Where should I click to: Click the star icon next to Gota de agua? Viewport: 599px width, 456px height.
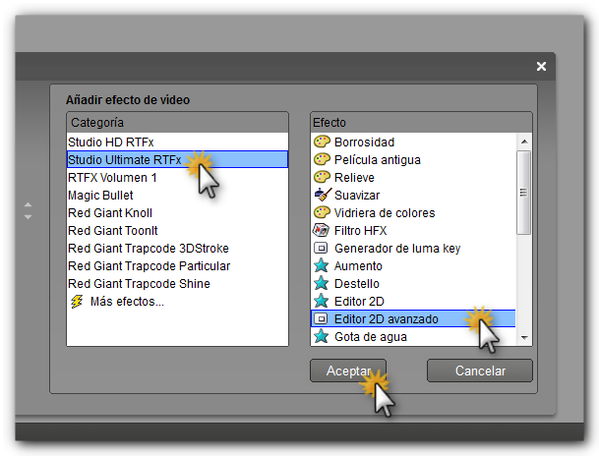321,336
